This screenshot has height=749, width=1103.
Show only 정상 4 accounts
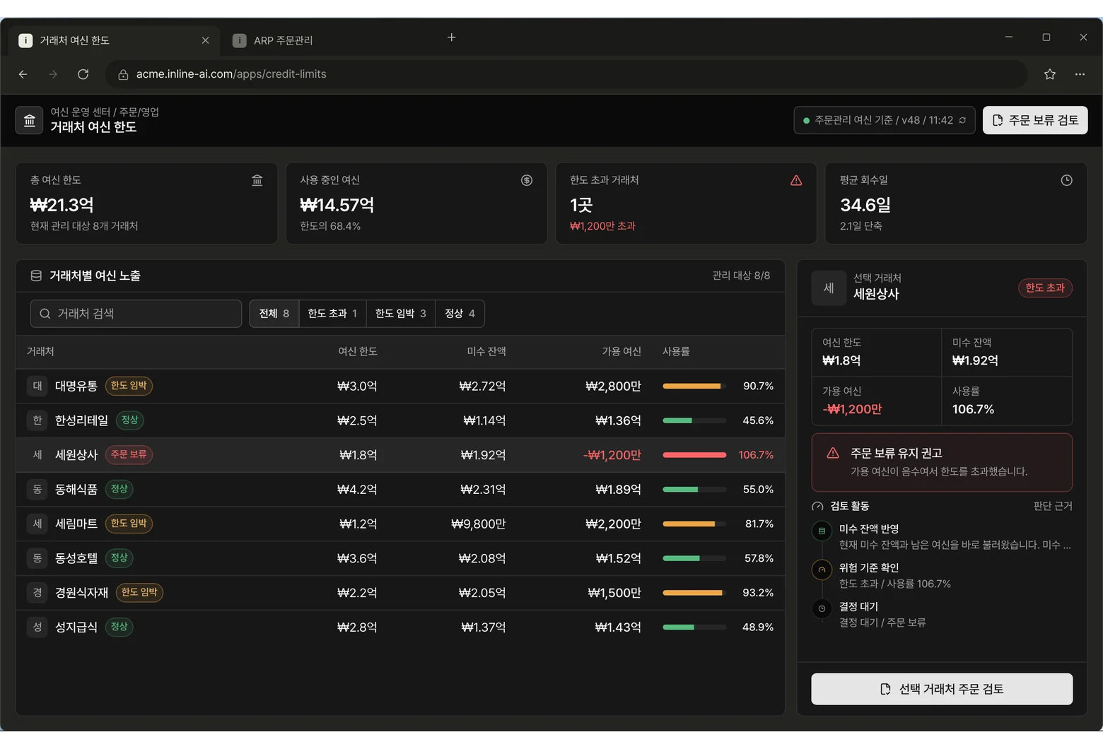click(460, 314)
